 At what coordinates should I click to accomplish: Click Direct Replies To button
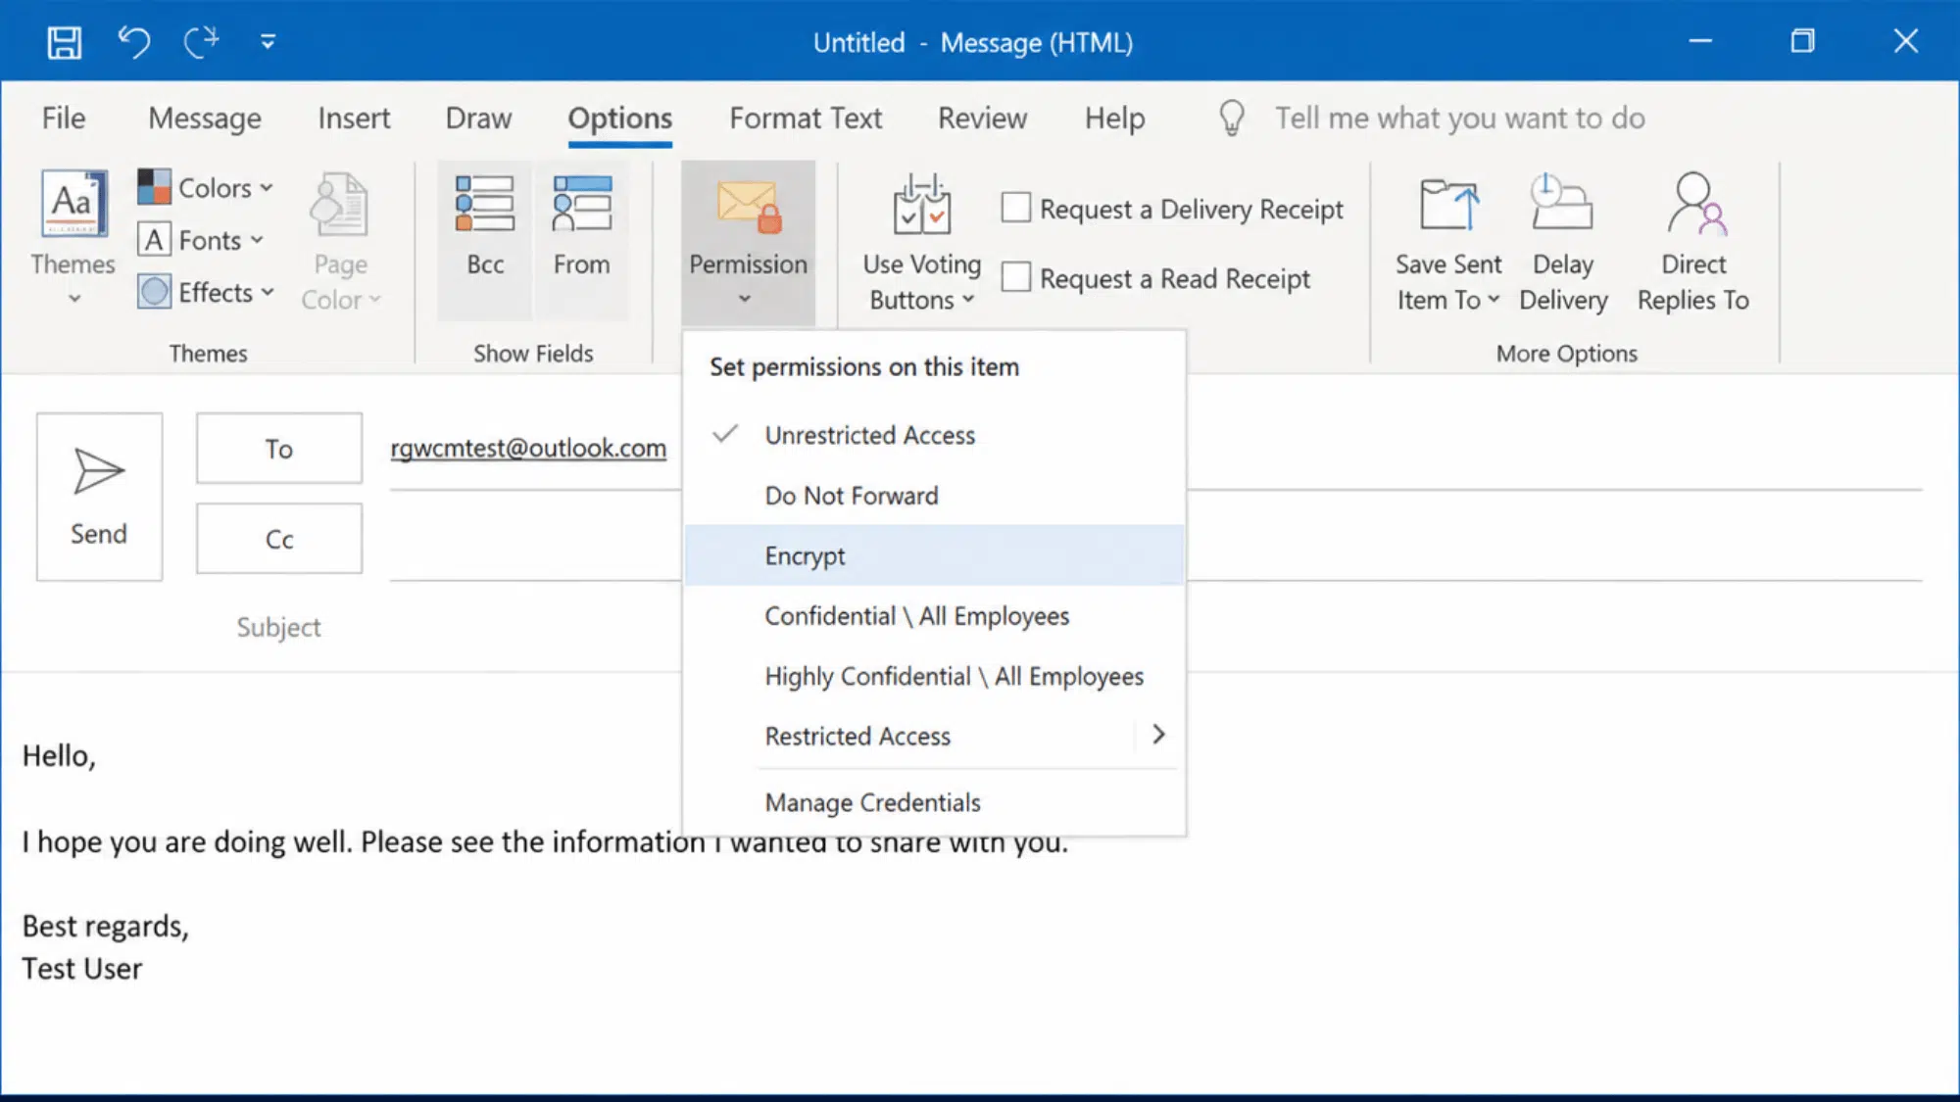[1692, 241]
